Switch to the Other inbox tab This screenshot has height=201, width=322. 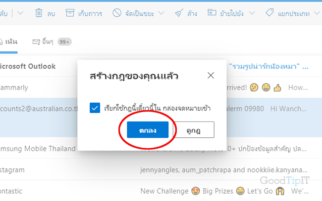pyautogui.click(x=52, y=42)
